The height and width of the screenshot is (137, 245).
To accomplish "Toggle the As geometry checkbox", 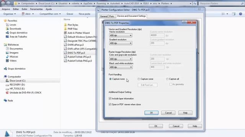I will point(171,84).
